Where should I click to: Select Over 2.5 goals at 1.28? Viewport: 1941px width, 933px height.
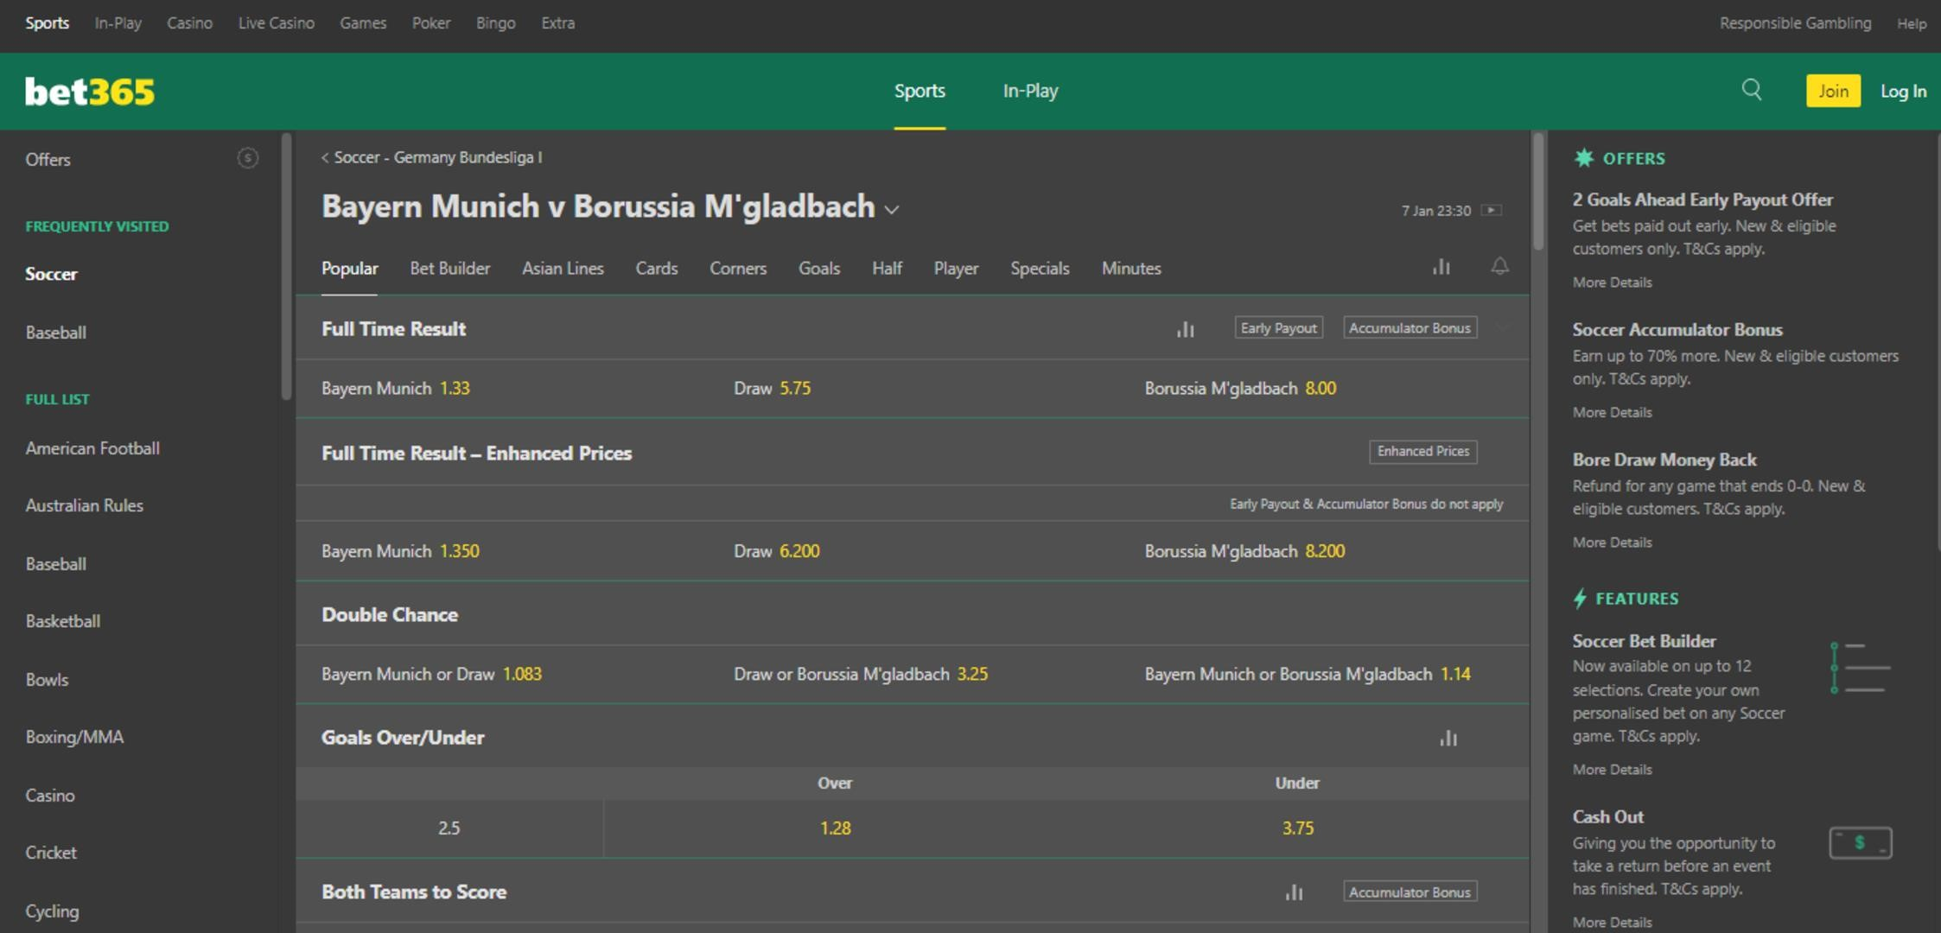[x=835, y=828]
